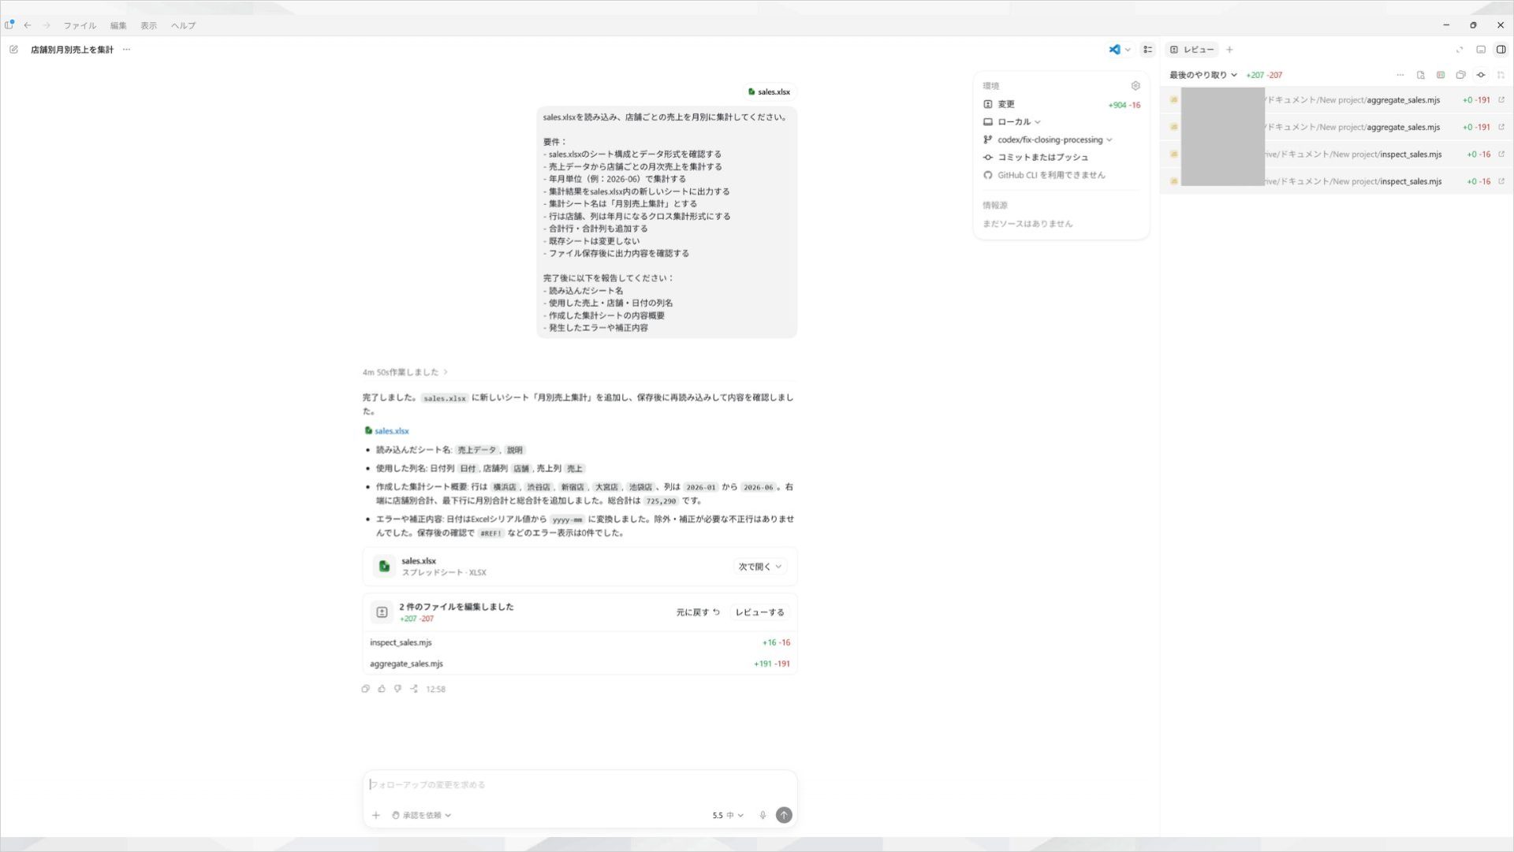
Task: Open the ヘルプ menu
Action: (x=183, y=25)
